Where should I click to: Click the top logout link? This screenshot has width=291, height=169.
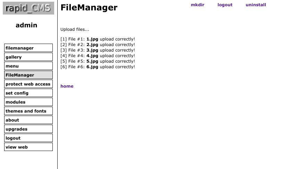[x=225, y=5]
